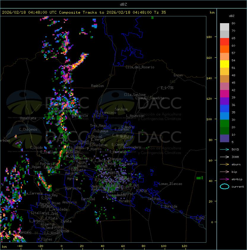Click the pink bip arrow icon

tap(224, 172)
